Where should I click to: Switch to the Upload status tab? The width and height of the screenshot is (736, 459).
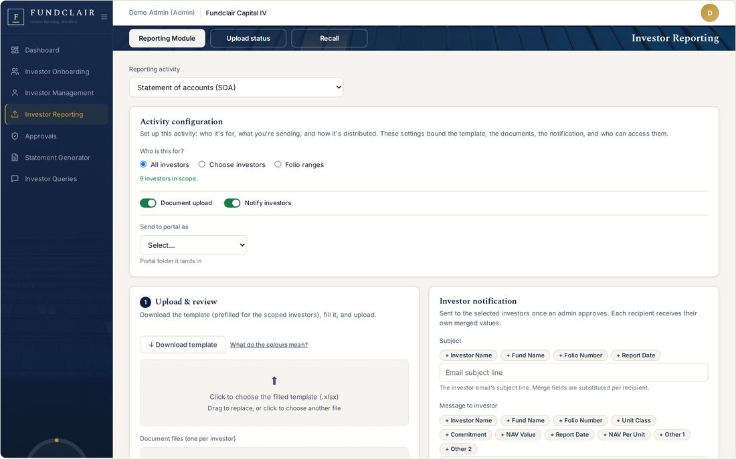tap(248, 39)
